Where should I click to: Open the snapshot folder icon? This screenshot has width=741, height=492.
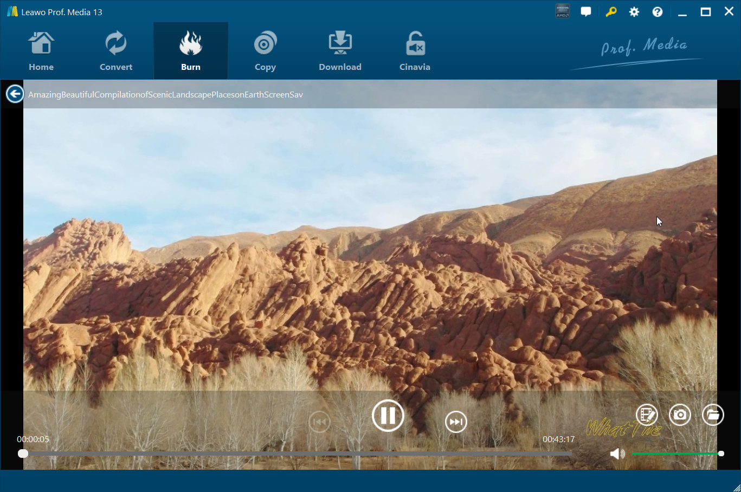(713, 415)
